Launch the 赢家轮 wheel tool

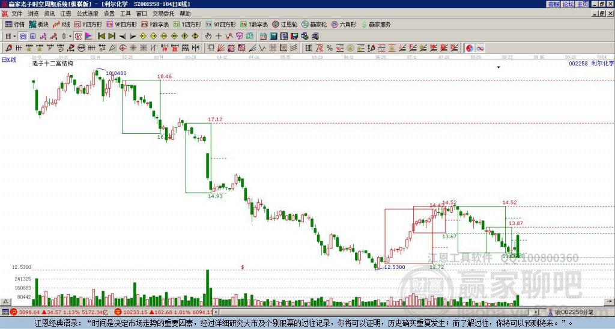tap(314, 24)
